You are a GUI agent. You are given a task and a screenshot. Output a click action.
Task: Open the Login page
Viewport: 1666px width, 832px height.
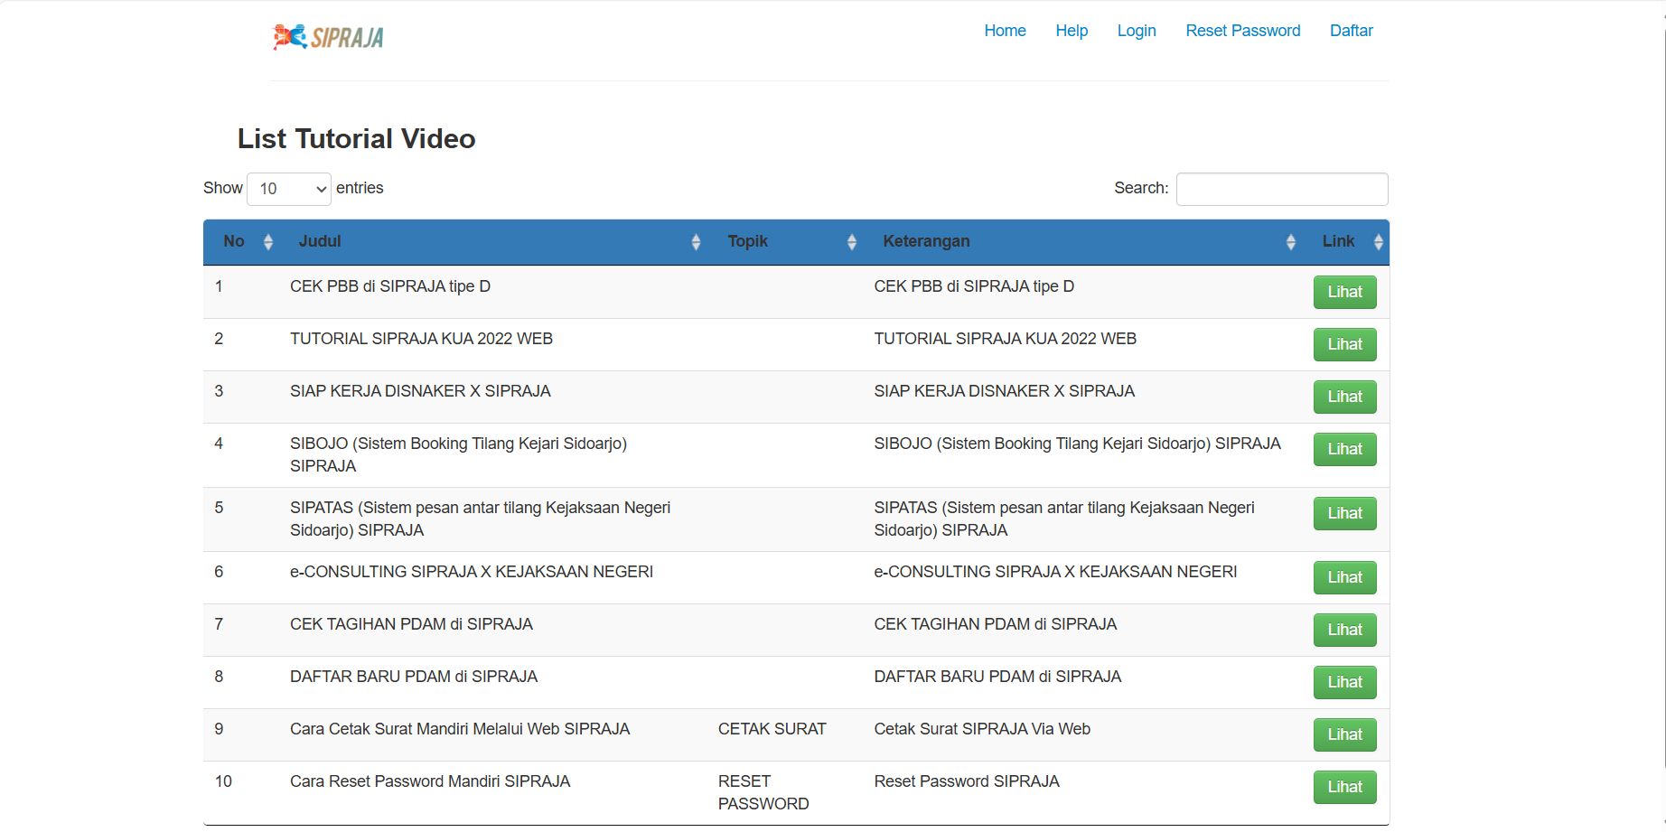coord(1137,31)
